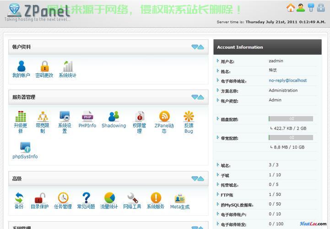Click the 3 / 3 domains value
Screen dimensions: 330x229
click(274, 165)
